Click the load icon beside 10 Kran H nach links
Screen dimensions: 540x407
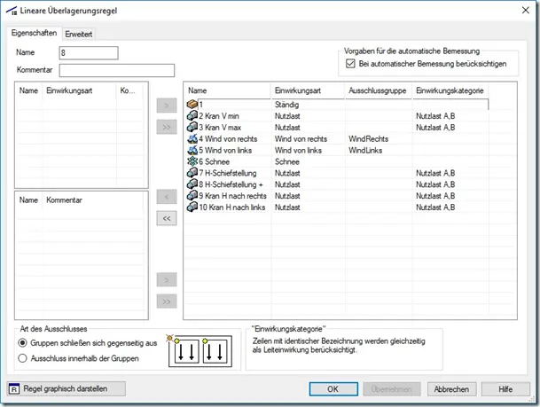pos(192,207)
